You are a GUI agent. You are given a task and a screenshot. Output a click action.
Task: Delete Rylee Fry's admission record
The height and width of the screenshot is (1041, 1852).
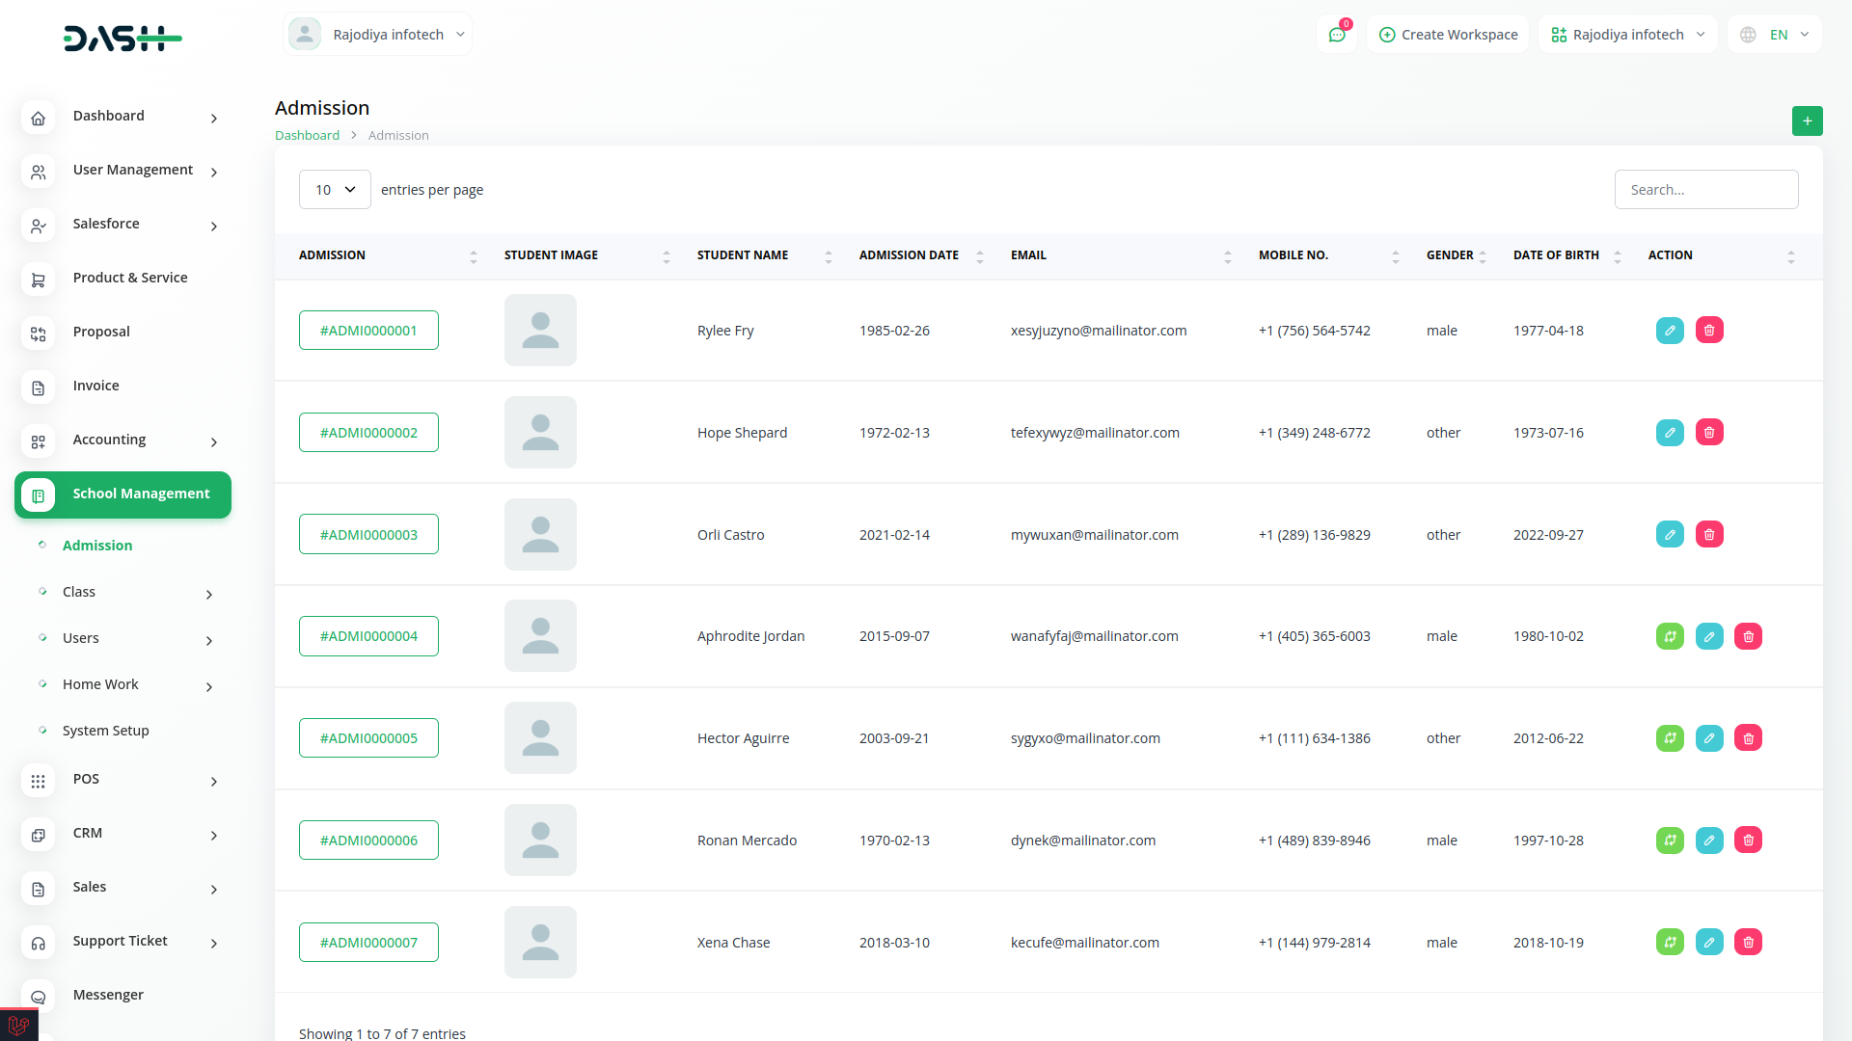[x=1709, y=331]
